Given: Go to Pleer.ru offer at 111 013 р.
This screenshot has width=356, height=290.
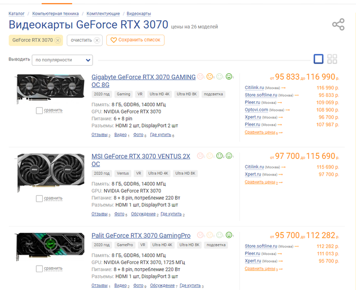Looking at the screenshot, I should tap(252, 253).
